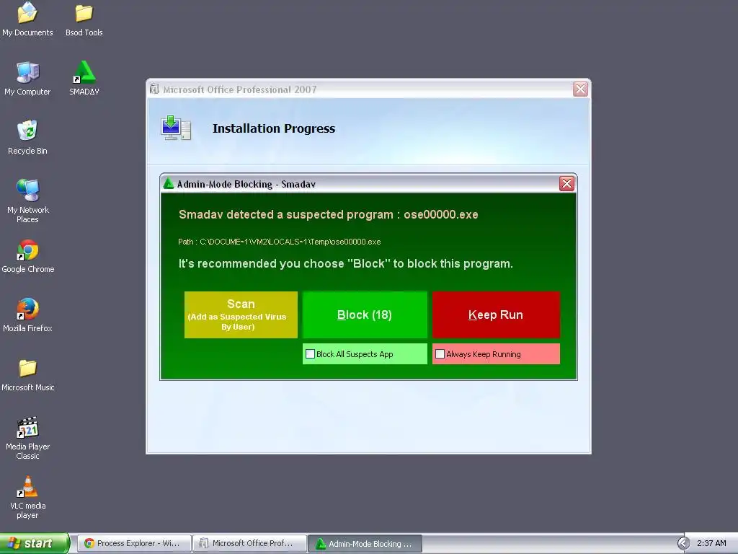Enable Always Keep Running checkbox
Screen dimensions: 738x554
tap(440, 353)
